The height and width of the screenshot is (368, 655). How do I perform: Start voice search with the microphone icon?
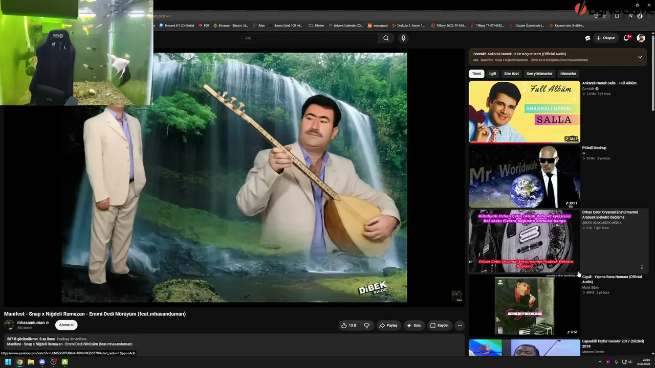(x=403, y=38)
